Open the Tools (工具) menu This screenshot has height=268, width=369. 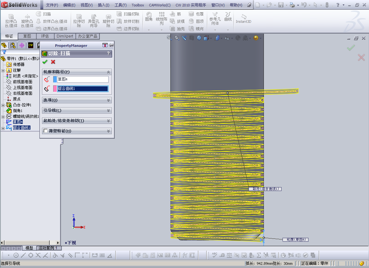coord(120,5)
